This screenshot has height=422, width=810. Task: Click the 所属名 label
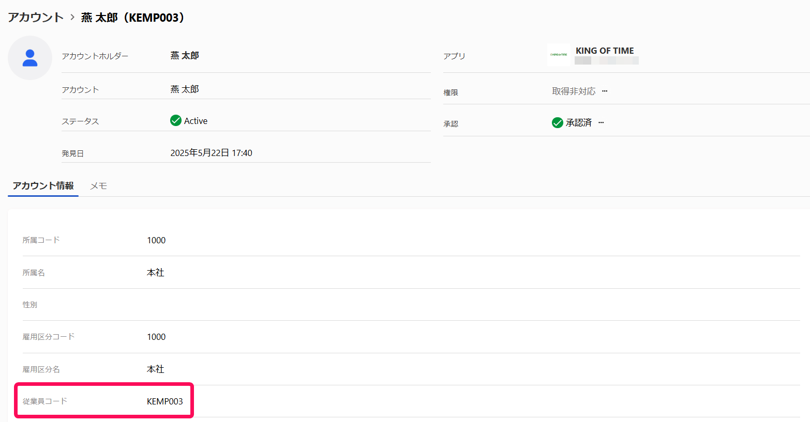pos(34,272)
